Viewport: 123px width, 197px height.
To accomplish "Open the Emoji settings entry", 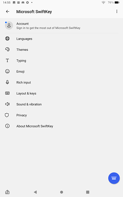I will coord(61,71).
